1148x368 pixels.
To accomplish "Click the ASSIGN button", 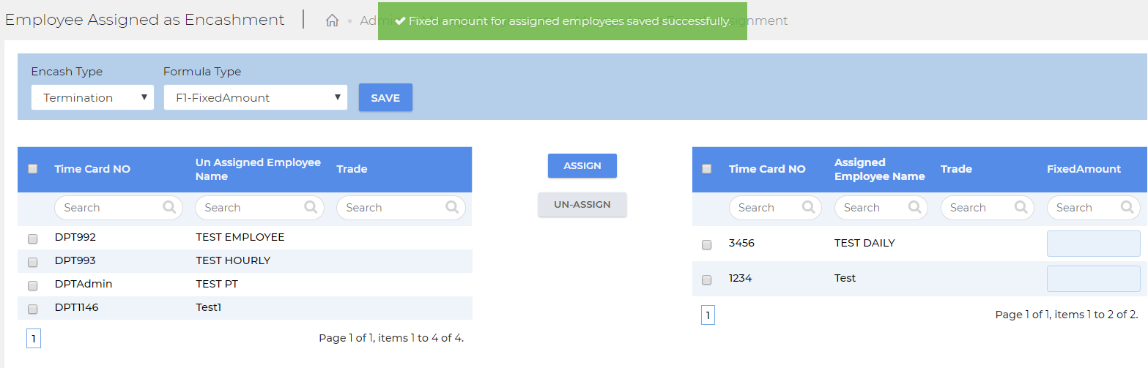I will pyautogui.click(x=582, y=165).
